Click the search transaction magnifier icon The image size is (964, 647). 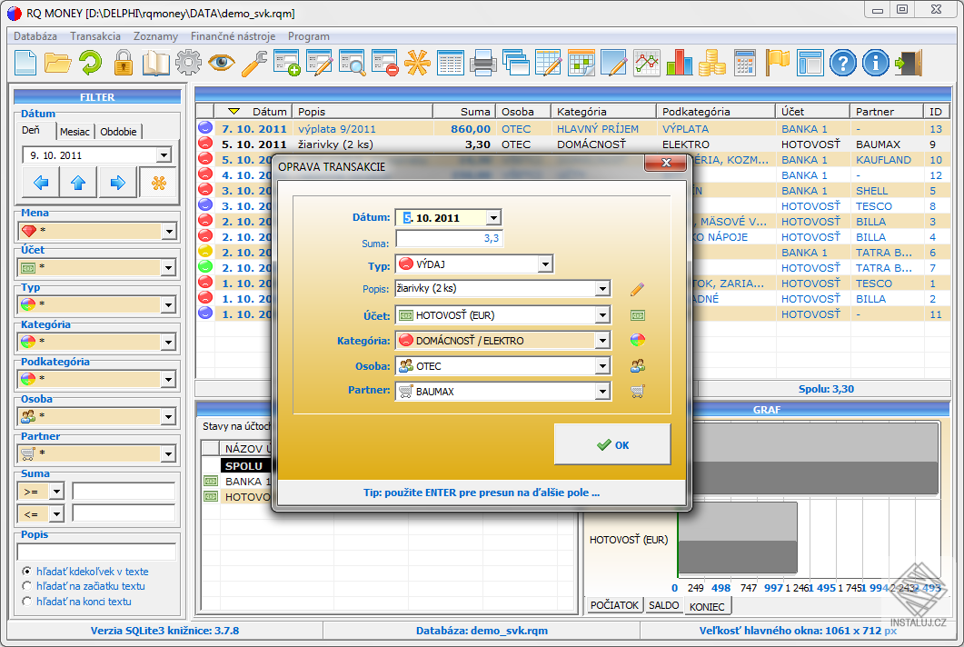pos(353,63)
